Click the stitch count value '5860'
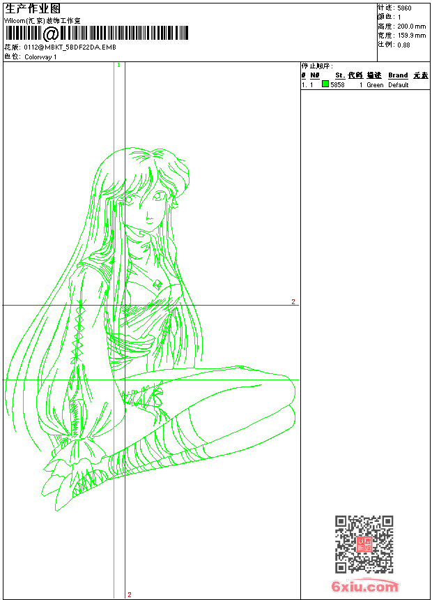This screenshot has width=432, height=600. [x=404, y=8]
